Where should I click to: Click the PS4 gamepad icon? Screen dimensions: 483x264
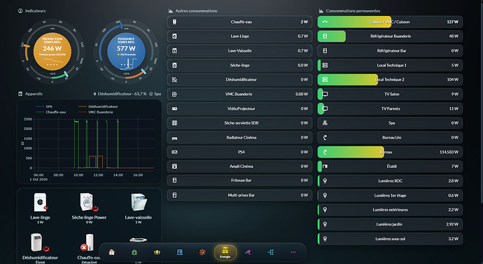(175, 152)
